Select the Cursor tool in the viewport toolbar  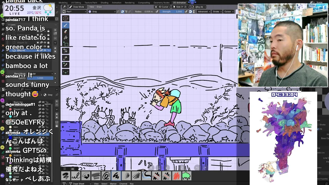[x=66, y=18]
